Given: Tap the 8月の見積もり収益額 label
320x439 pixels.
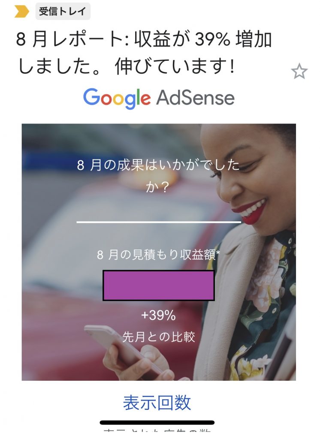Looking at the screenshot, I should point(159,255).
